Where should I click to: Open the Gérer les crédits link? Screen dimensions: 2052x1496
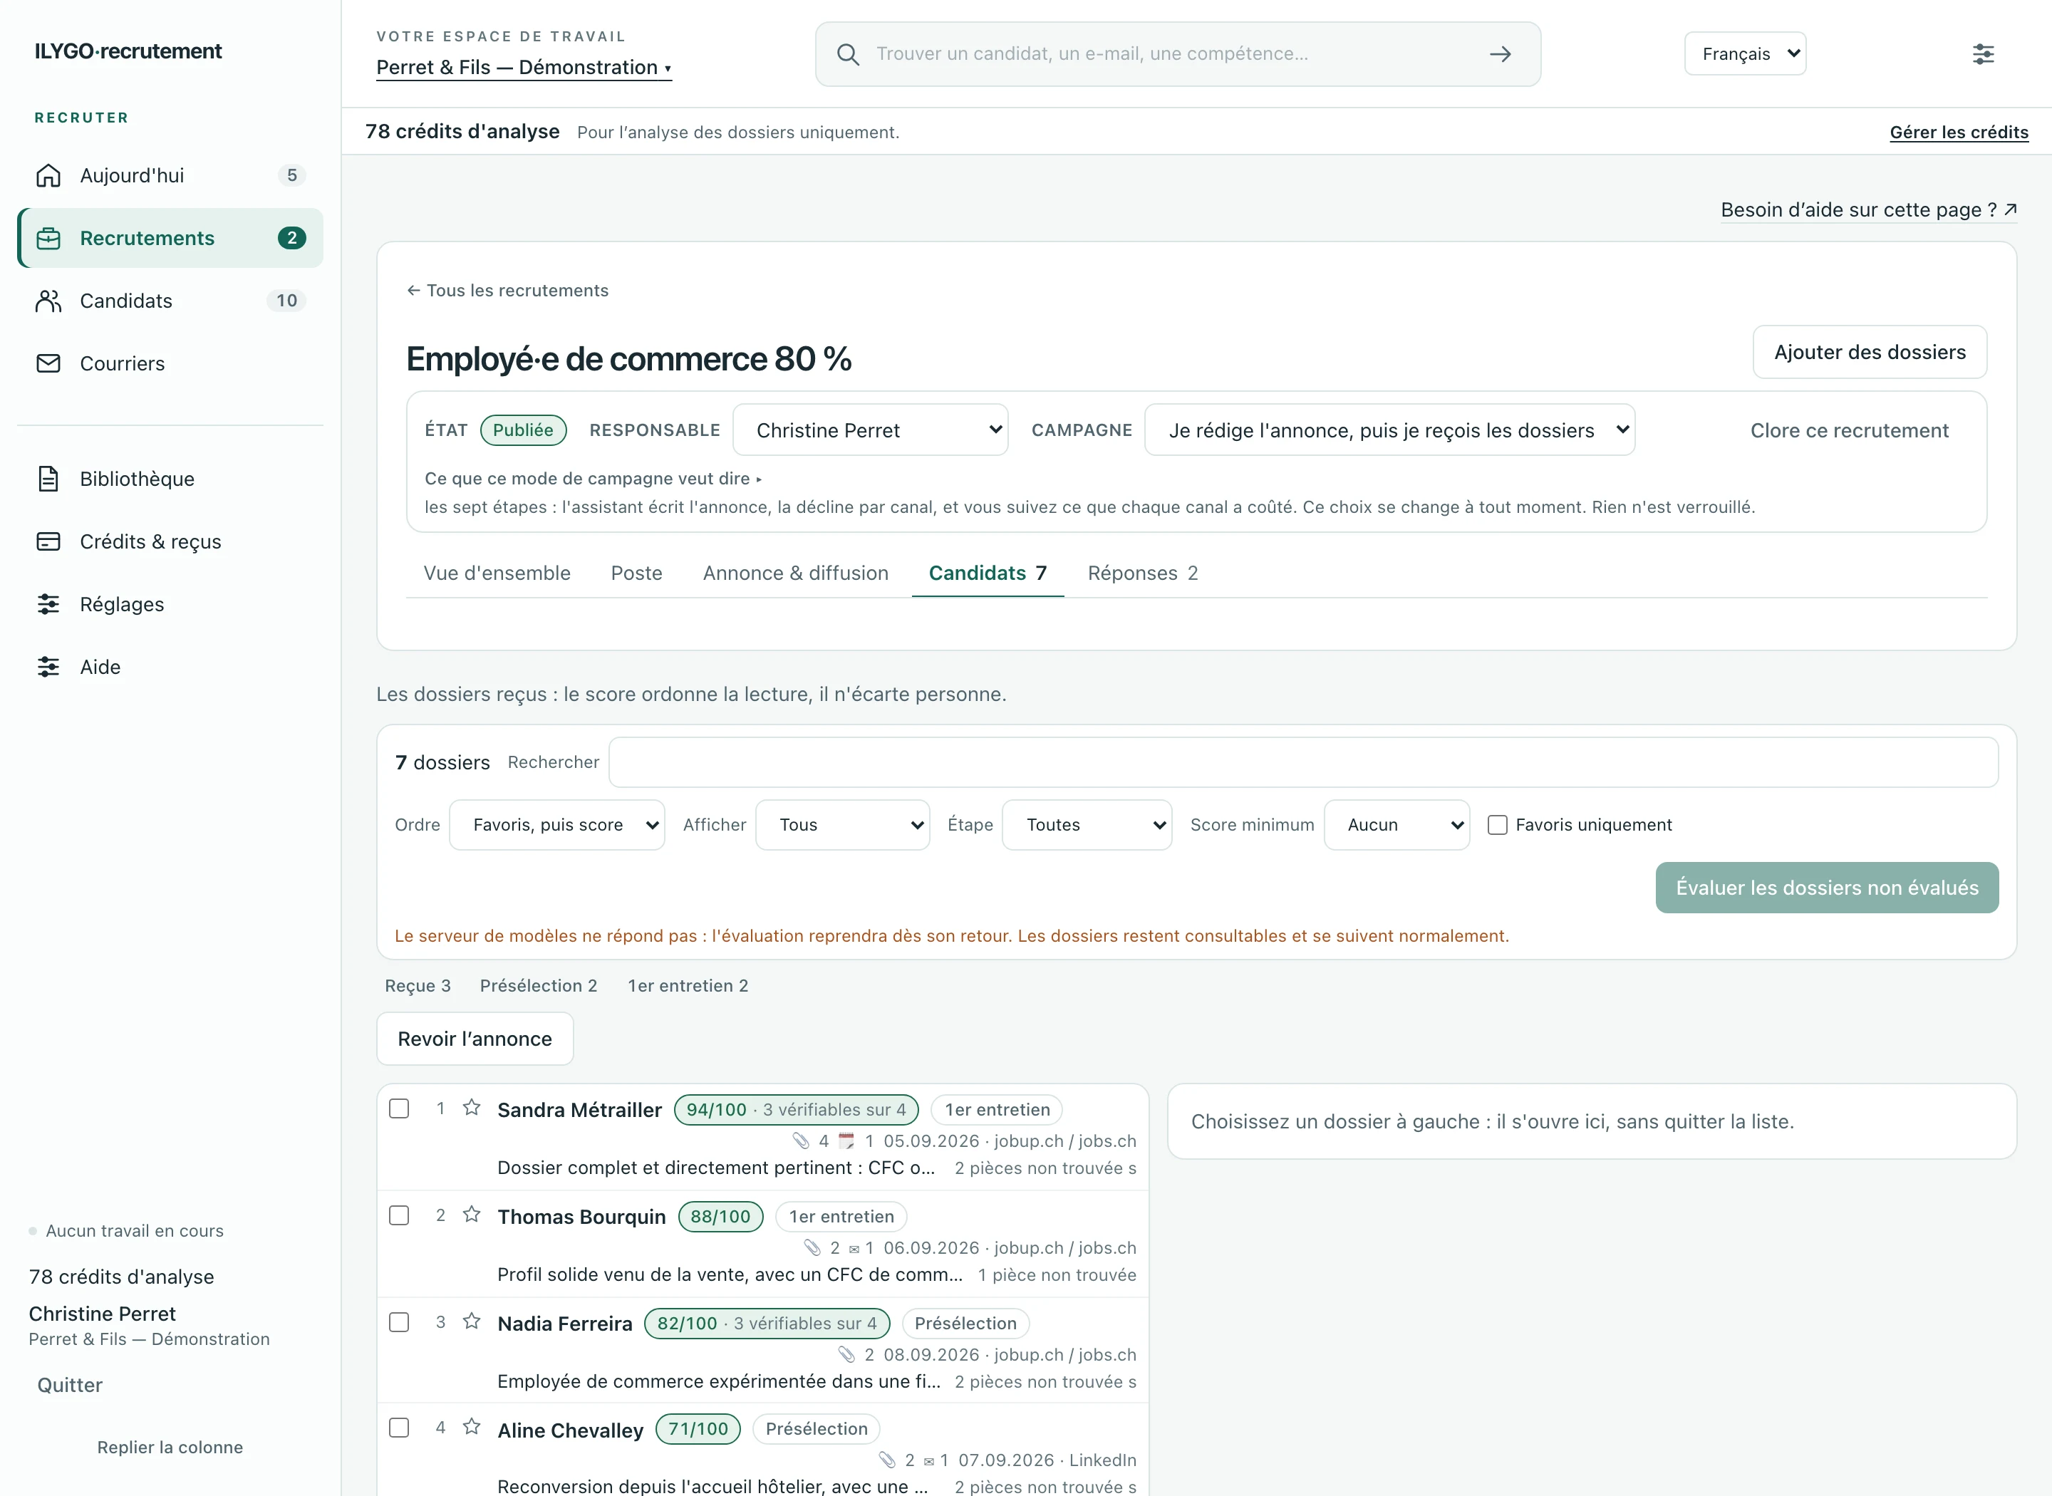tap(1959, 133)
